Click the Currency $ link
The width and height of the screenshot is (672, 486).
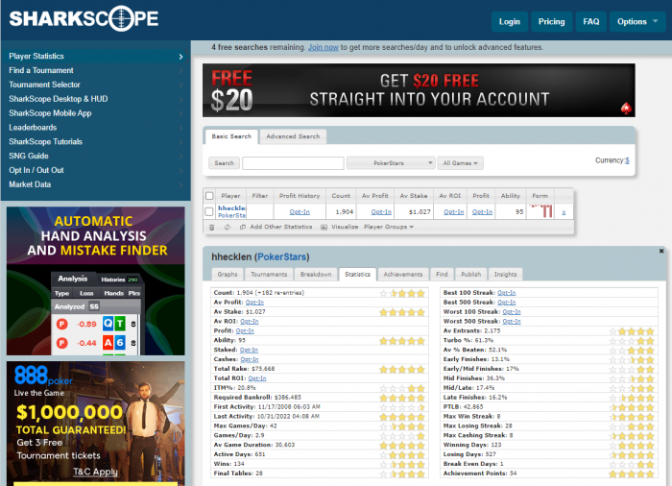tap(627, 160)
